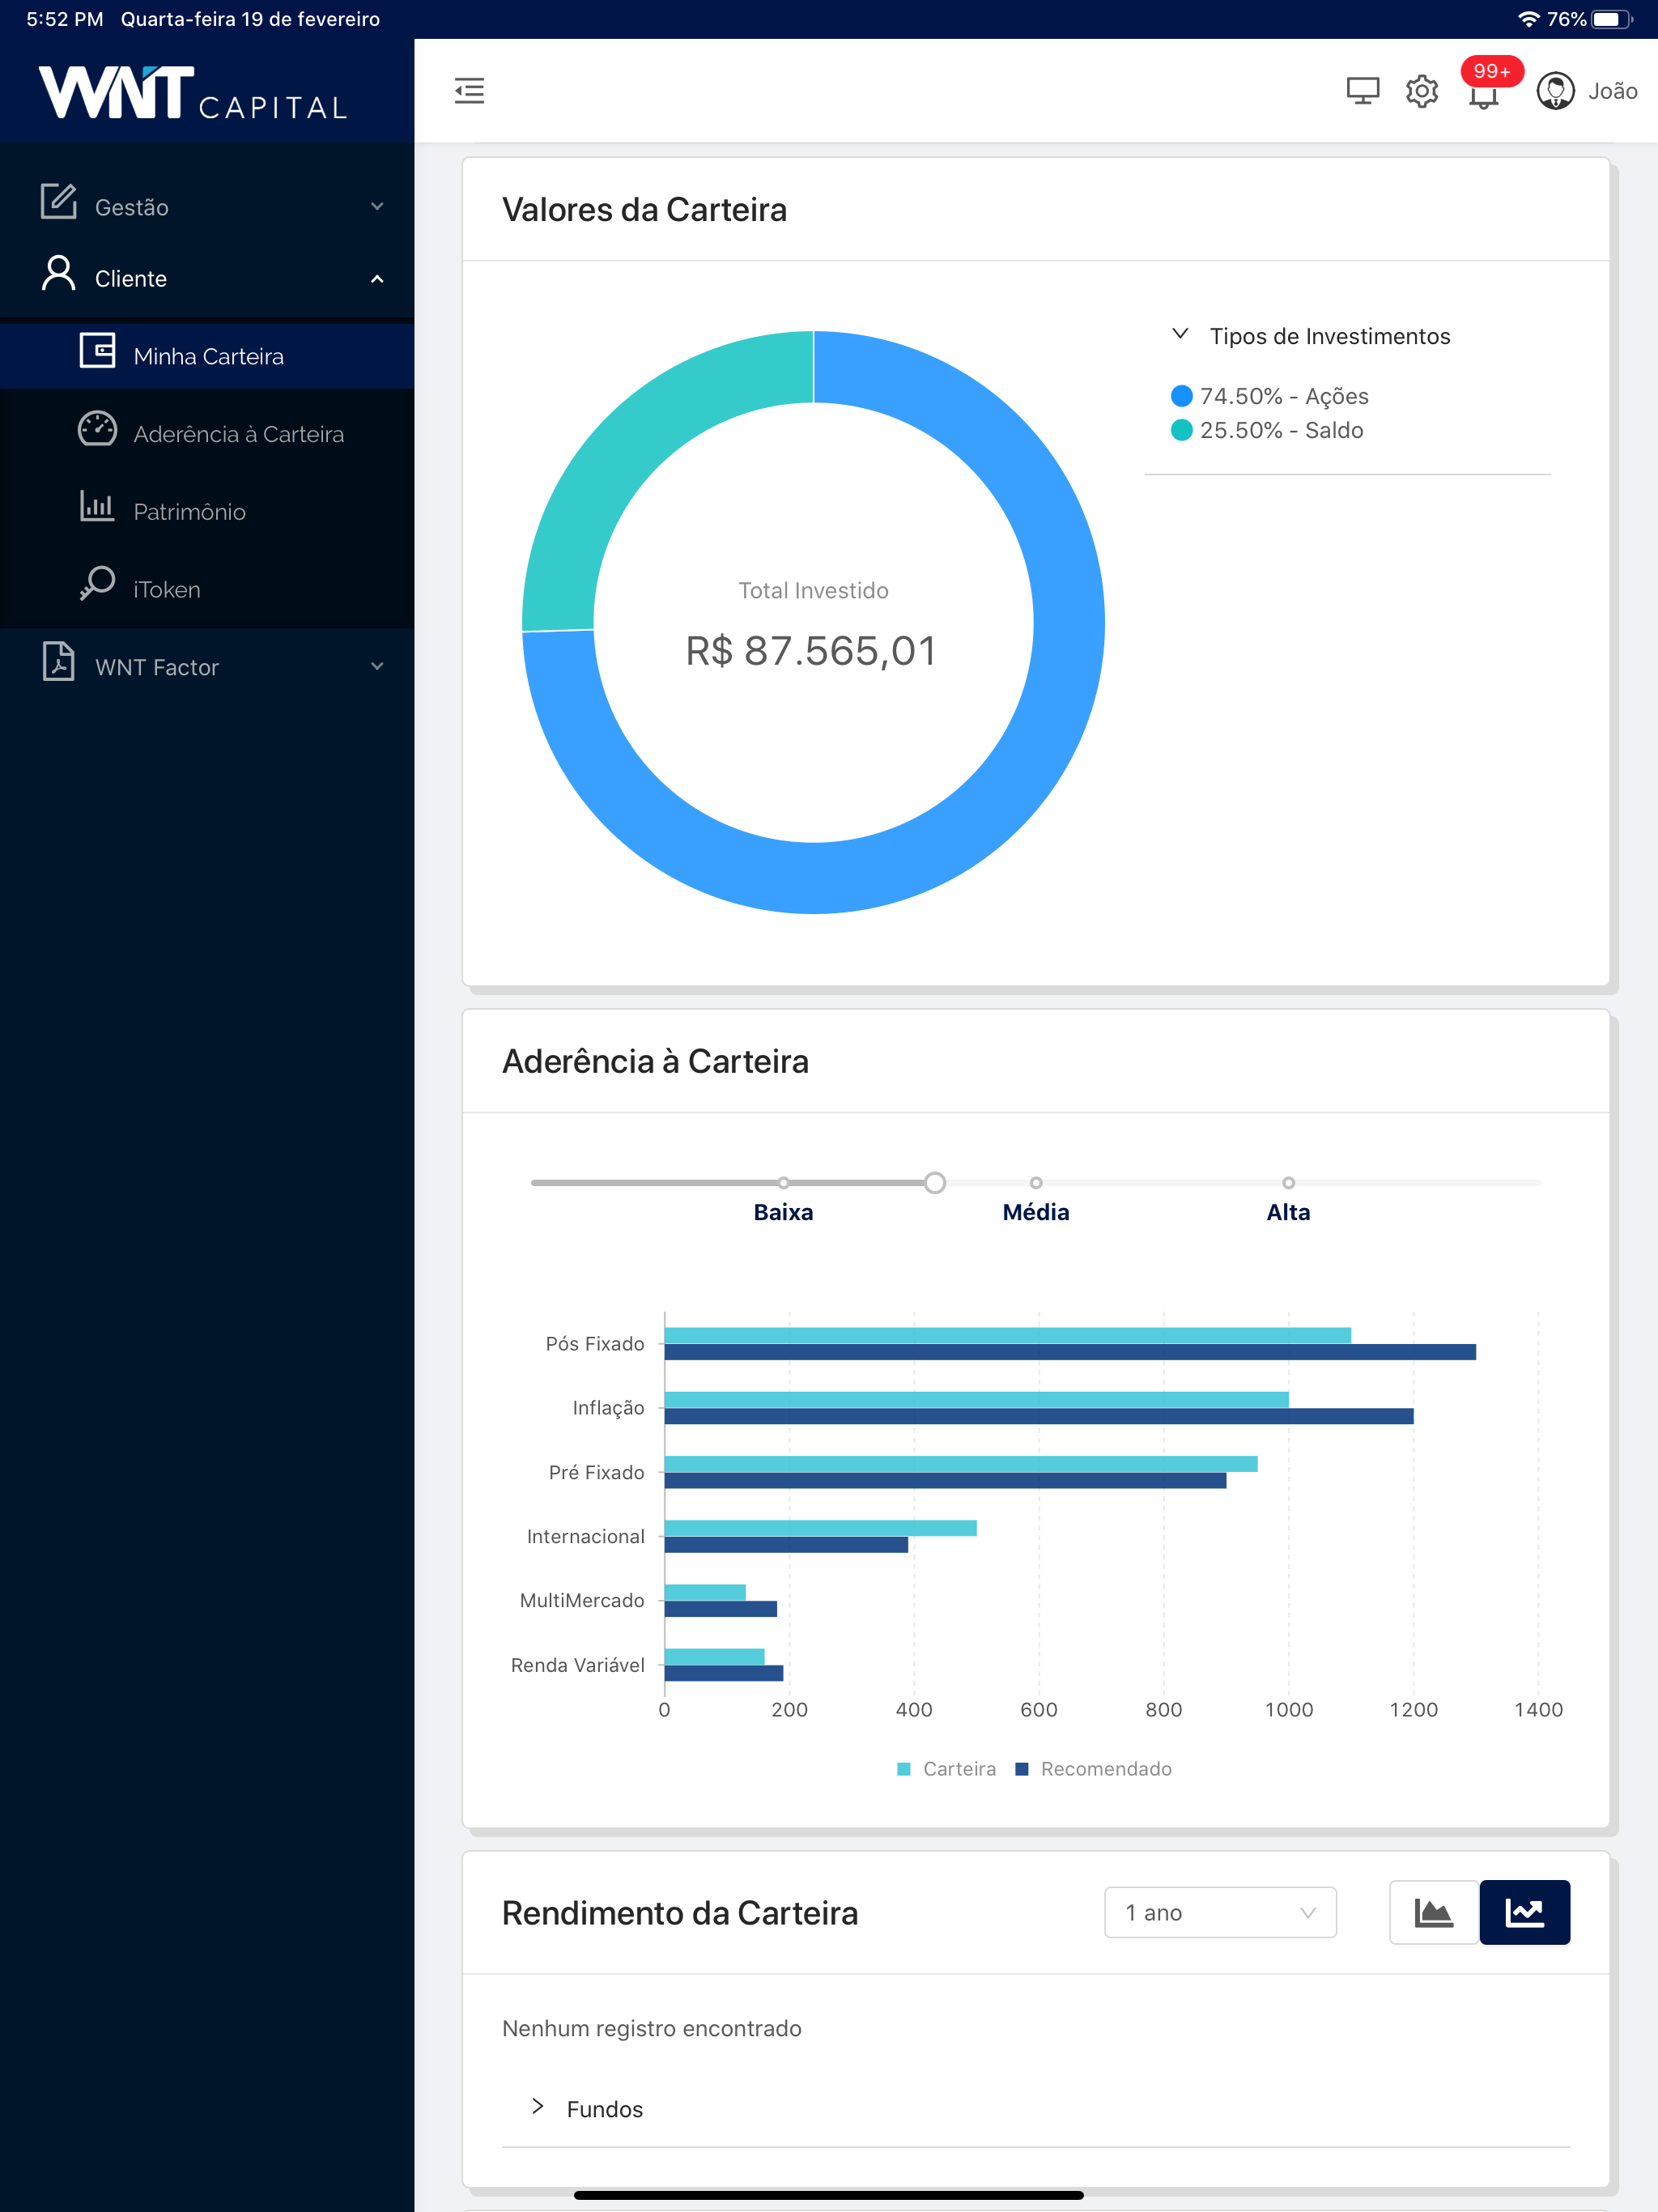This screenshot has height=2212, width=1658.
Task: Click the Pré Fixado axis label
Action: pos(596,1472)
